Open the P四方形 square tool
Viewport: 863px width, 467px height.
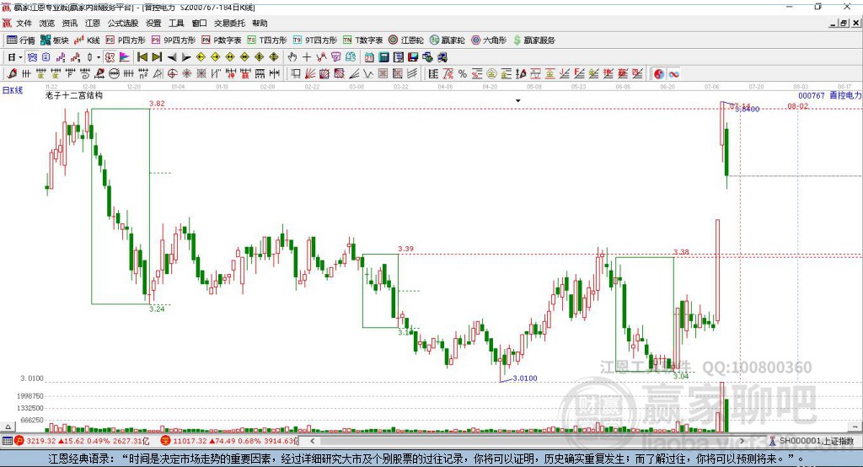(x=126, y=40)
